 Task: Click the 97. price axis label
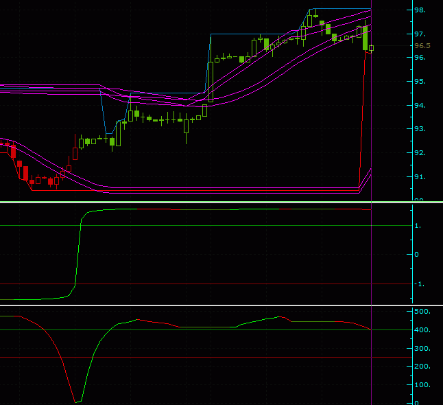[x=420, y=34]
